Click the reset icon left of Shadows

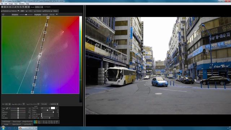(x=3, y=14)
